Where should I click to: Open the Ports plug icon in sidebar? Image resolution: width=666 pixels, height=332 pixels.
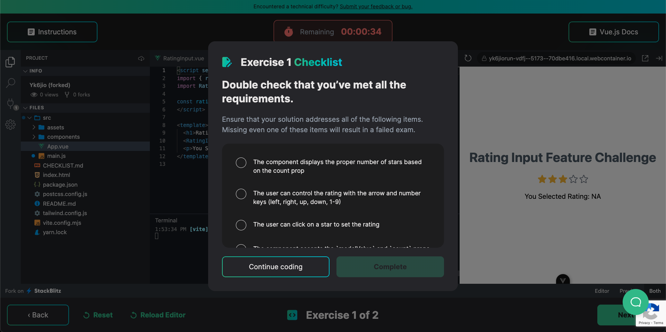pos(11,104)
